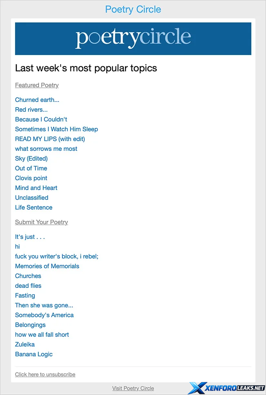Screen dimensions: 266x395
Task: Open the 'Churned earth...' topic
Action: [x=37, y=100]
